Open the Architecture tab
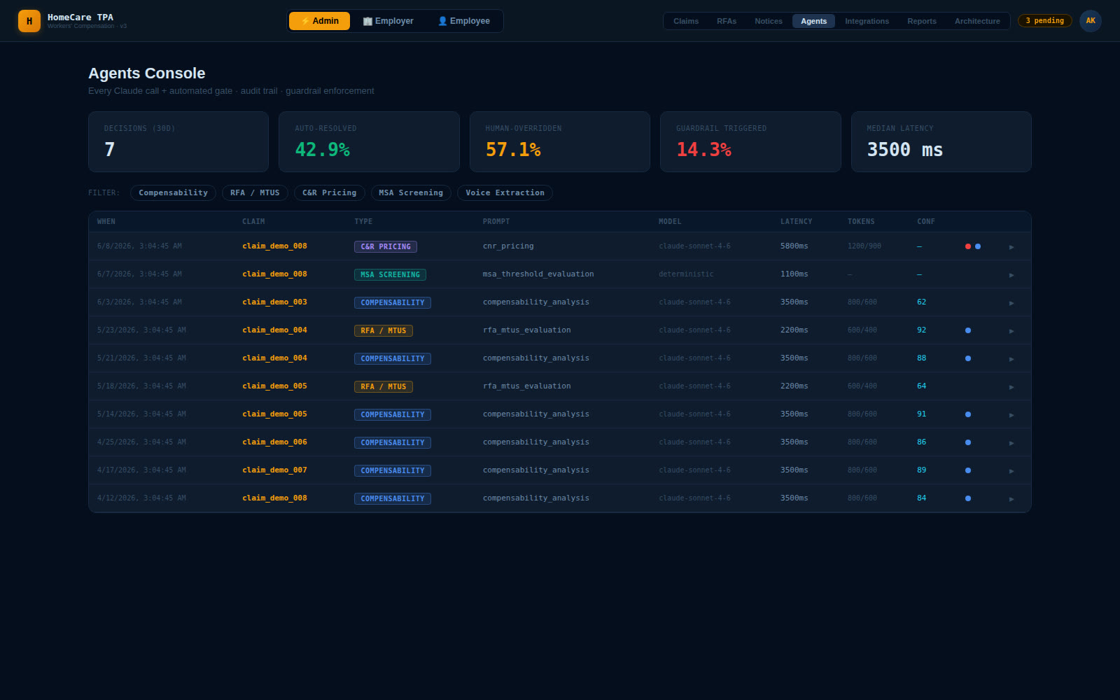The width and height of the screenshot is (1120, 700). [977, 21]
